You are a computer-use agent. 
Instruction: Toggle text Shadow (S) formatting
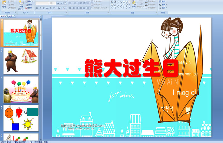tap(51, 8)
